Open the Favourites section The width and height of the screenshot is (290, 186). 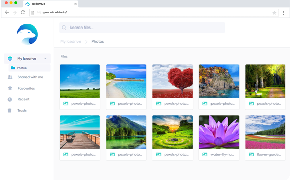point(26,88)
